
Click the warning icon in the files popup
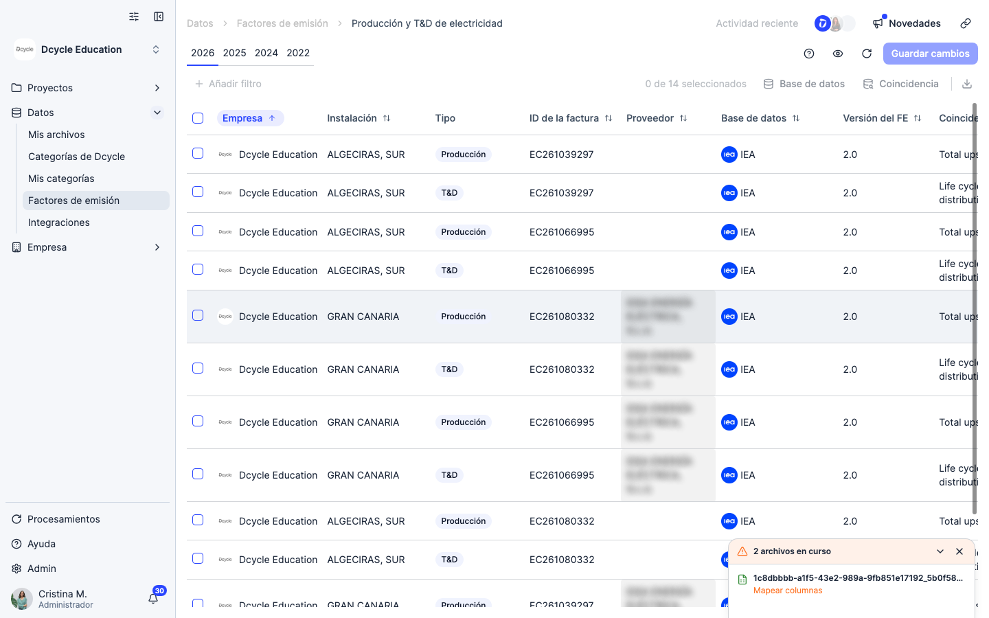(x=742, y=551)
